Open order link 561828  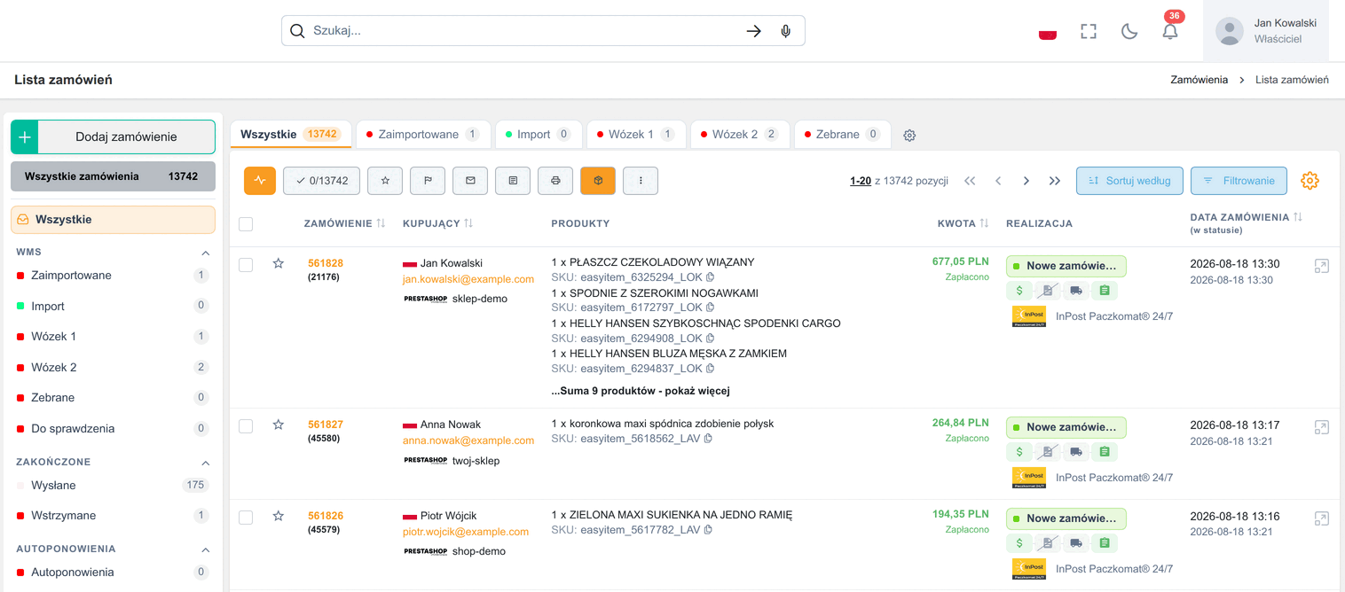point(326,263)
